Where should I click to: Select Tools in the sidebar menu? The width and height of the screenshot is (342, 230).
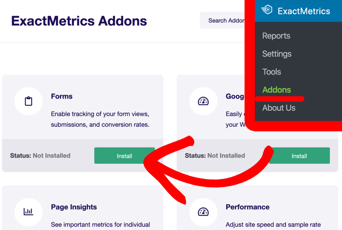pyautogui.click(x=271, y=72)
